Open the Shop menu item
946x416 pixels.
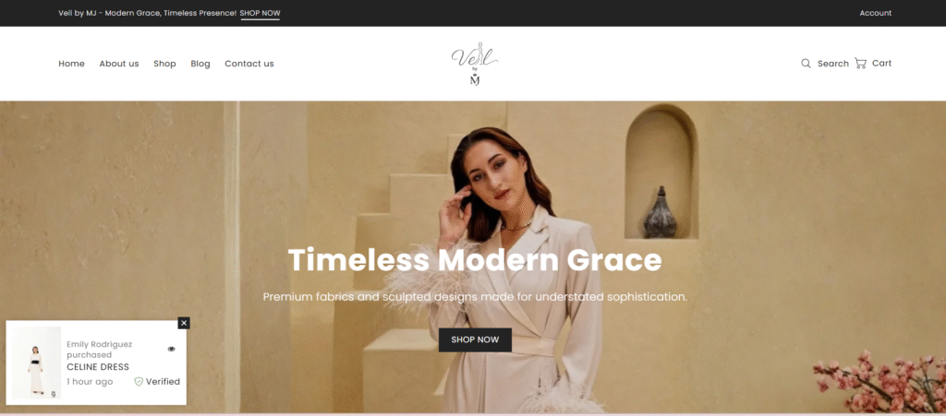[164, 64]
